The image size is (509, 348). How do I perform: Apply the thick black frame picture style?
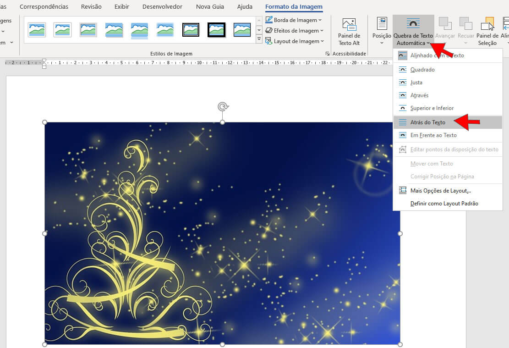point(217,30)
